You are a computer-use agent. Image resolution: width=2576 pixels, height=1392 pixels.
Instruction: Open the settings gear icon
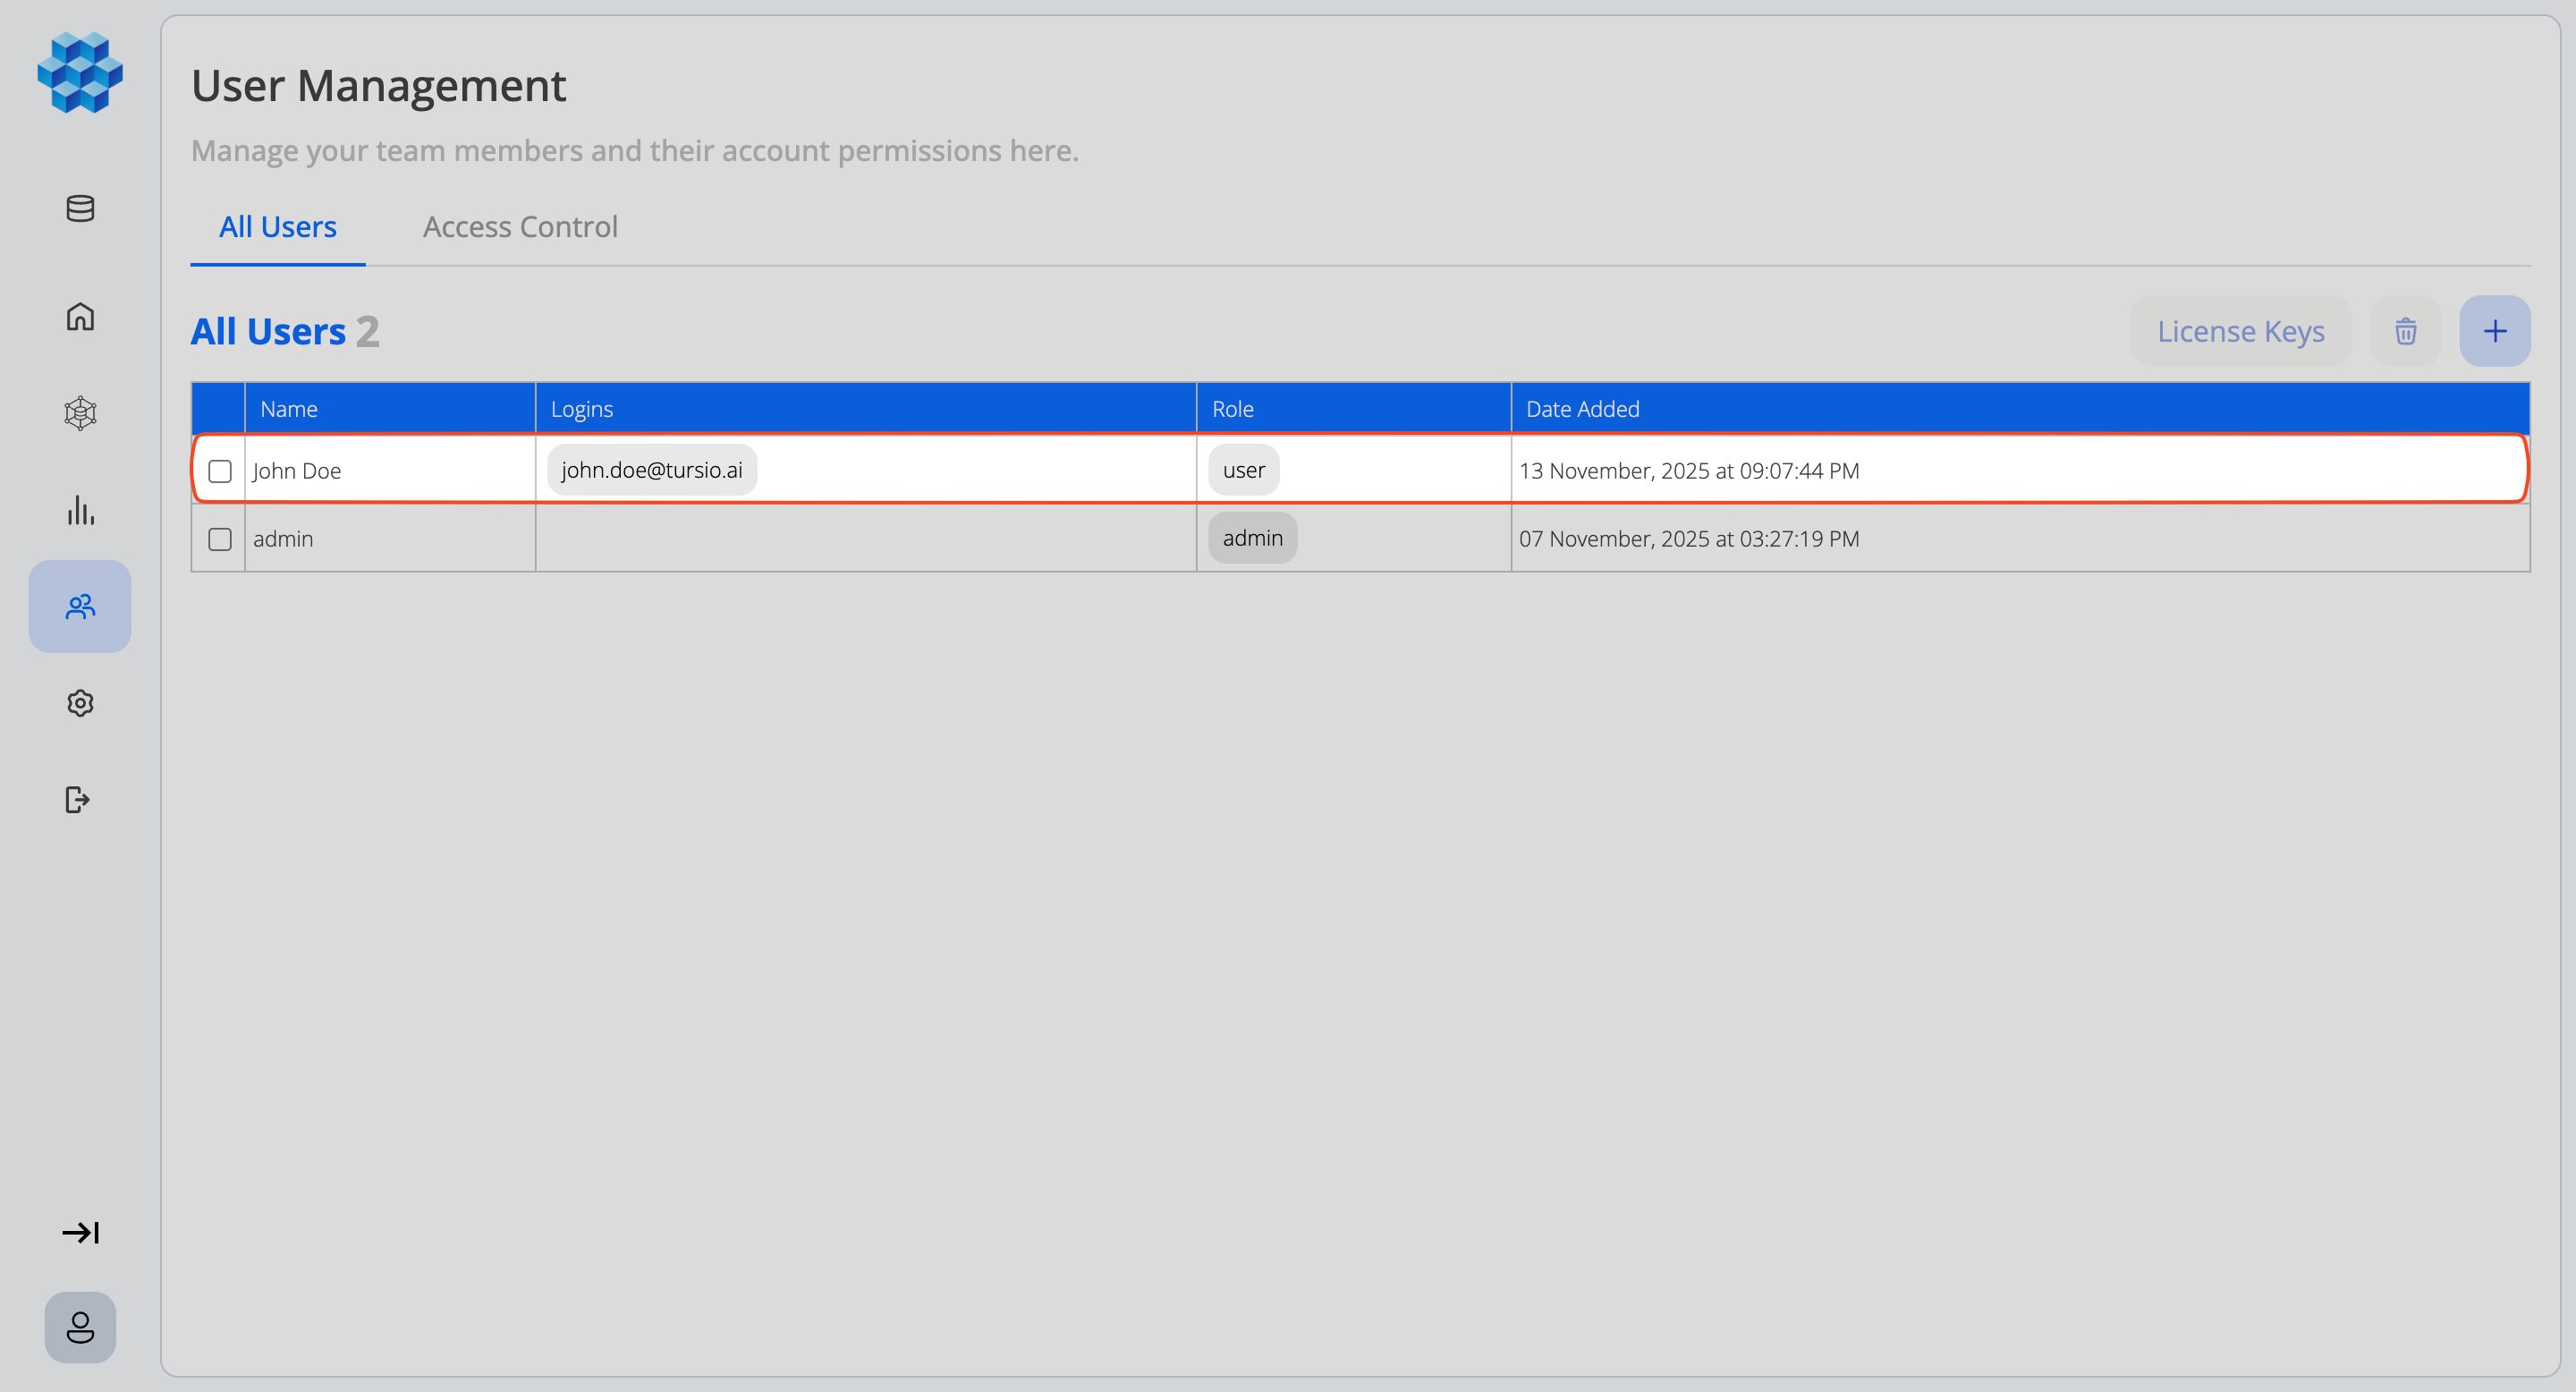coord(80,703)
